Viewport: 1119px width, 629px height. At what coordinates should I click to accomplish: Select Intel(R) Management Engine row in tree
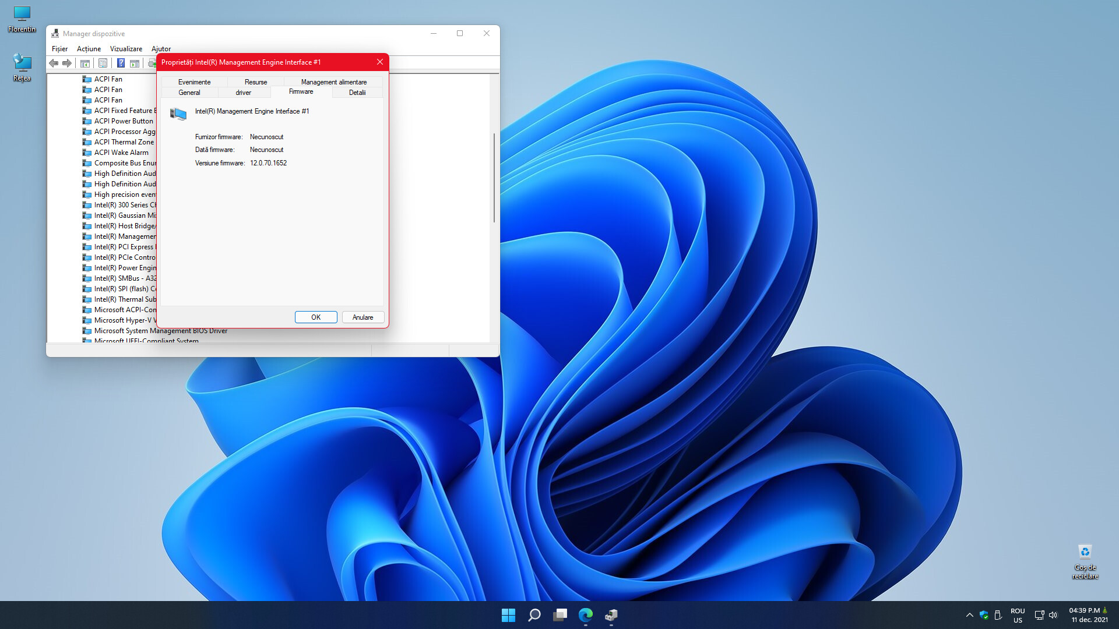119,236
